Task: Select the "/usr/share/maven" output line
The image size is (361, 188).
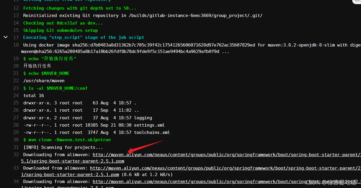Action: 44,81
